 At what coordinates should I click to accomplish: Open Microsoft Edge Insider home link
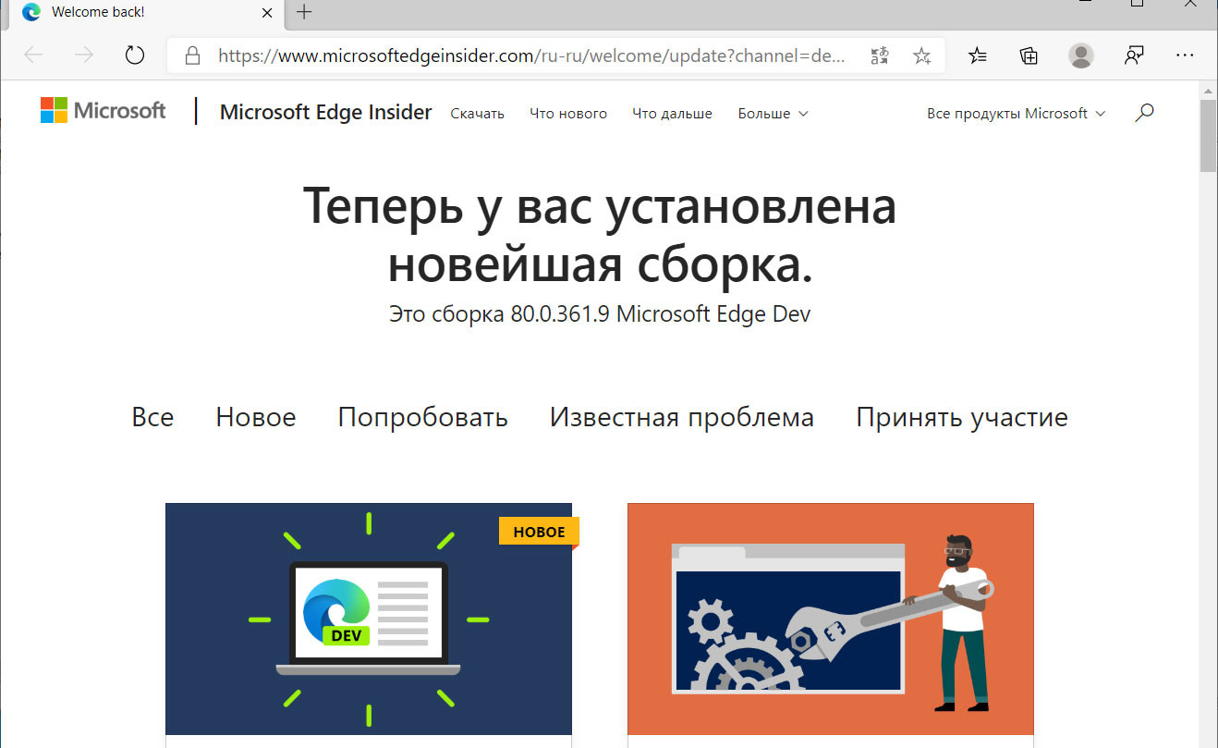pyautogui.click(x=325, y=112)
